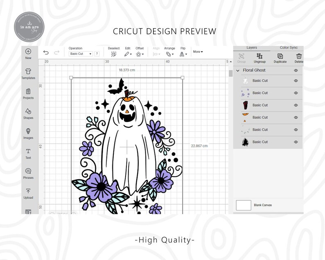Click the Group icon
325x260 pixels.
[241, 56]
